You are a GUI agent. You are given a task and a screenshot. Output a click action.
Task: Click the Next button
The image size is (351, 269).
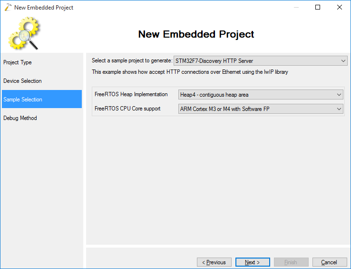coord(253,262)
